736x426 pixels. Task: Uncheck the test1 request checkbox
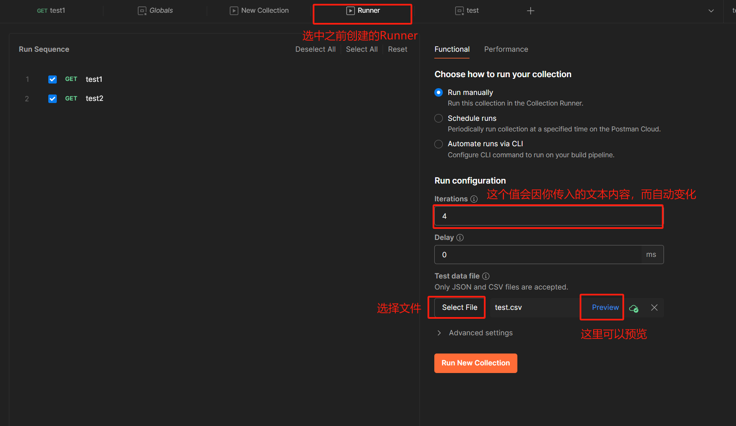tap(53, 79)
